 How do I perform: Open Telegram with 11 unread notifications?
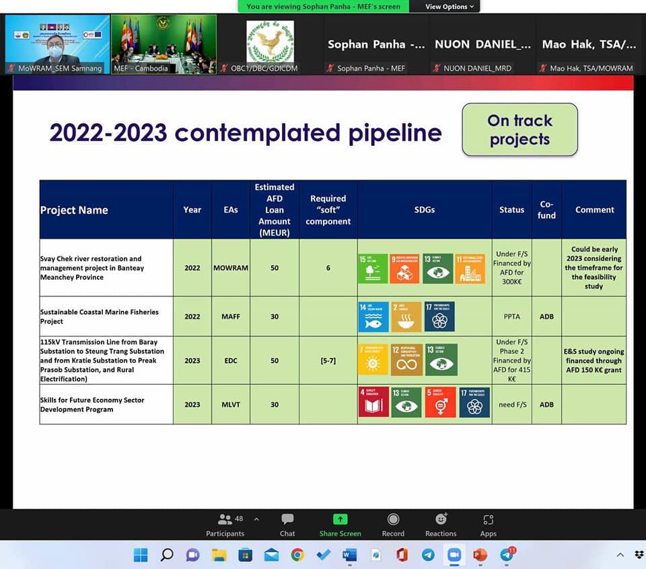pyautogui.click(x=507, y=555)
